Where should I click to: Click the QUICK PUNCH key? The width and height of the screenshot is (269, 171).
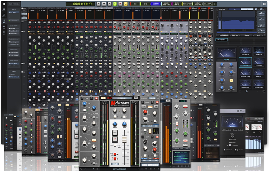177,4
